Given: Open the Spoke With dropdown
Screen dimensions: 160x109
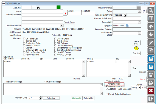Looking at the screenshot, I should (x=139, y=22).
